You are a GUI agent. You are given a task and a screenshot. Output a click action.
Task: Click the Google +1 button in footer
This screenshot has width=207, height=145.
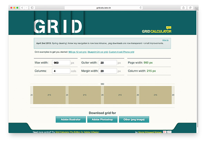(165, 132)
